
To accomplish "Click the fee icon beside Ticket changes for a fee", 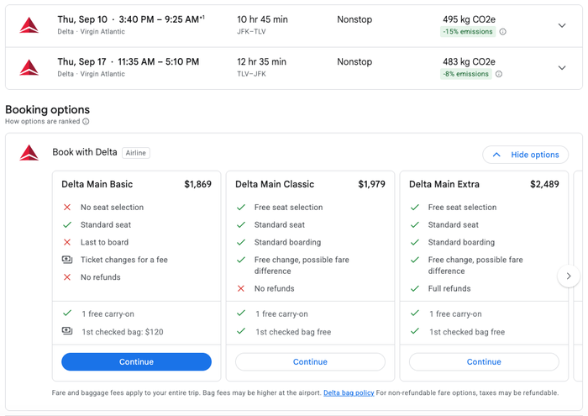I will click(x=67, y=260).
